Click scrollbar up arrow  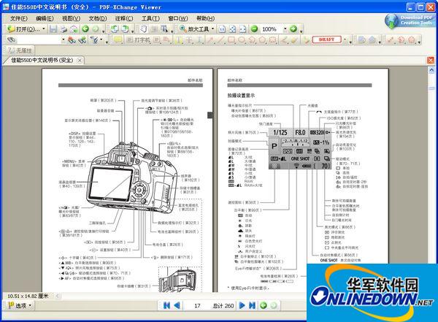pyautogui.click(x=431, y=70)
